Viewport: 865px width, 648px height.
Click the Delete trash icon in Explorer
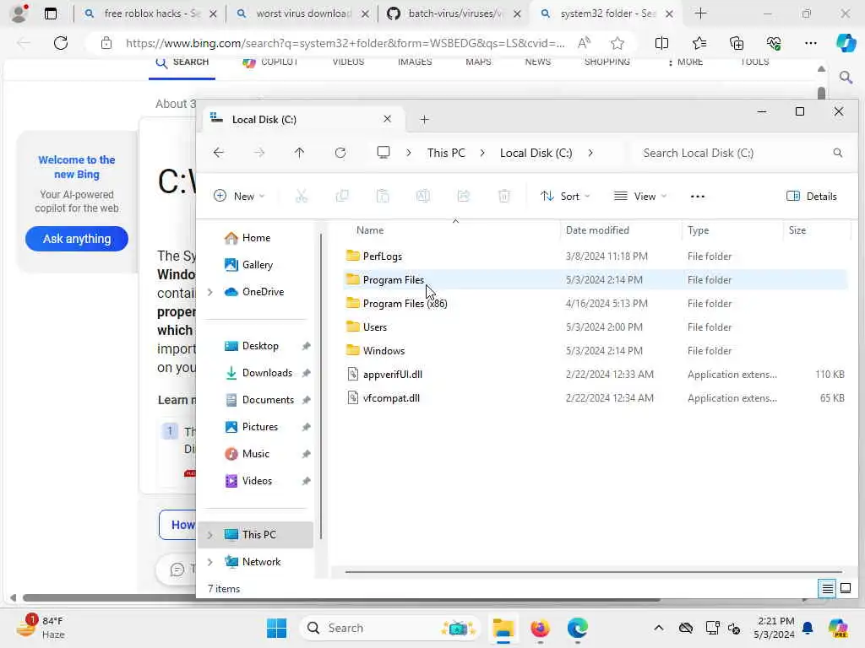[x=504, y=196]
